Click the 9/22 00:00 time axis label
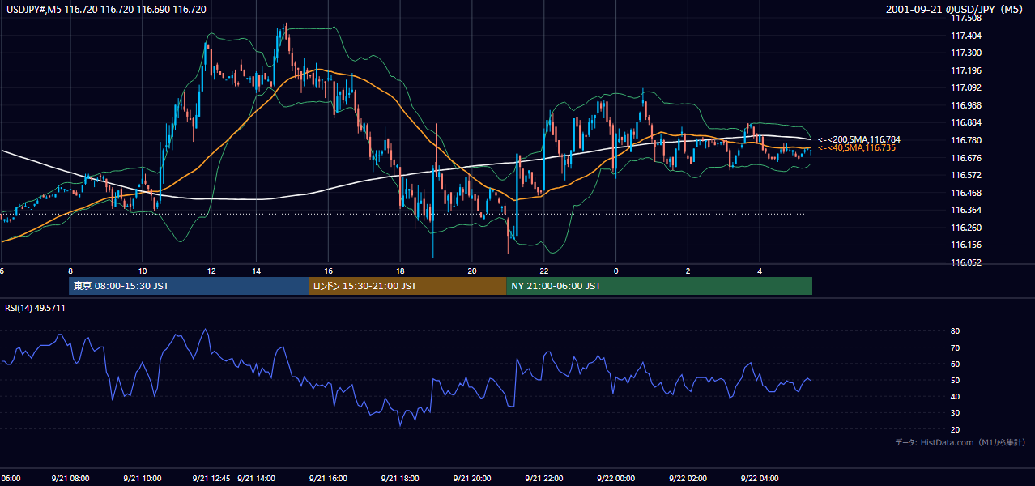This screenshot has height=486, width=1035. 615,478
